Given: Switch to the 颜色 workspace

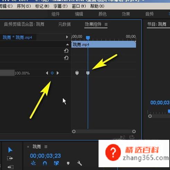Looking at the screenshot, I should point(102,14).
